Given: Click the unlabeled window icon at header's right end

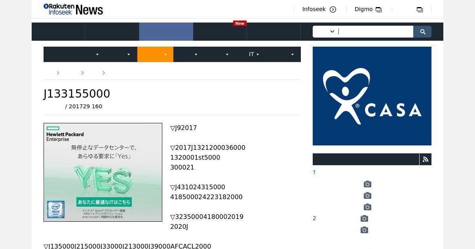Looking at the screenshot, I should (x=420, y=9).
